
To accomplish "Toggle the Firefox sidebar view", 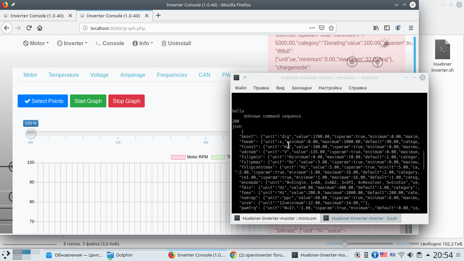I will tap(387, 28).
